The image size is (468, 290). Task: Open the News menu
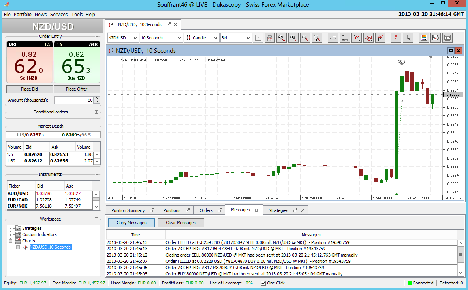[x=41, y=14]
